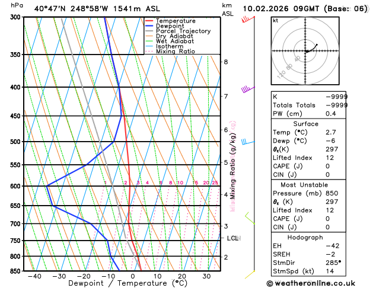The height and width of the screenshot is (288, 373).
Task: Click the 'Totals Totals' label
Action: tap(294, 105)
